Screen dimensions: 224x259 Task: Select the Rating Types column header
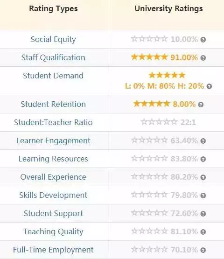[53, 8]
